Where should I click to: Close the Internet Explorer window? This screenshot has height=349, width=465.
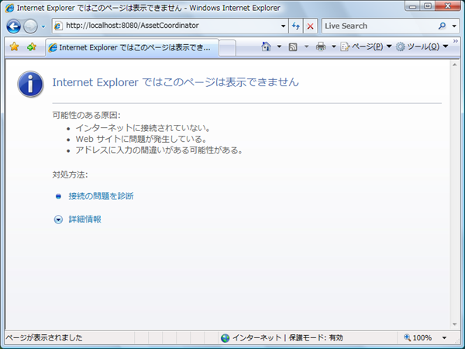point(448,6)
